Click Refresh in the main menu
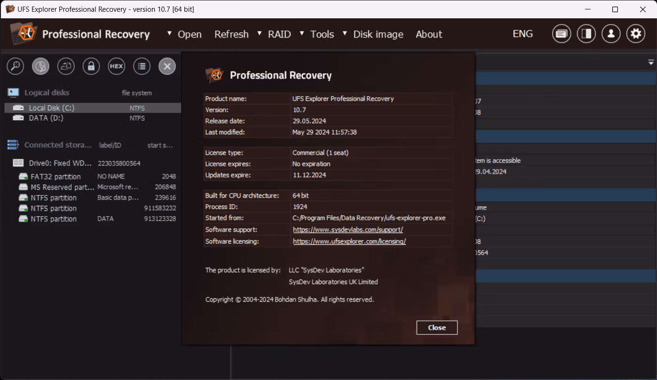The width and height of the screenshot is (657, 380). tap(232, 34)
